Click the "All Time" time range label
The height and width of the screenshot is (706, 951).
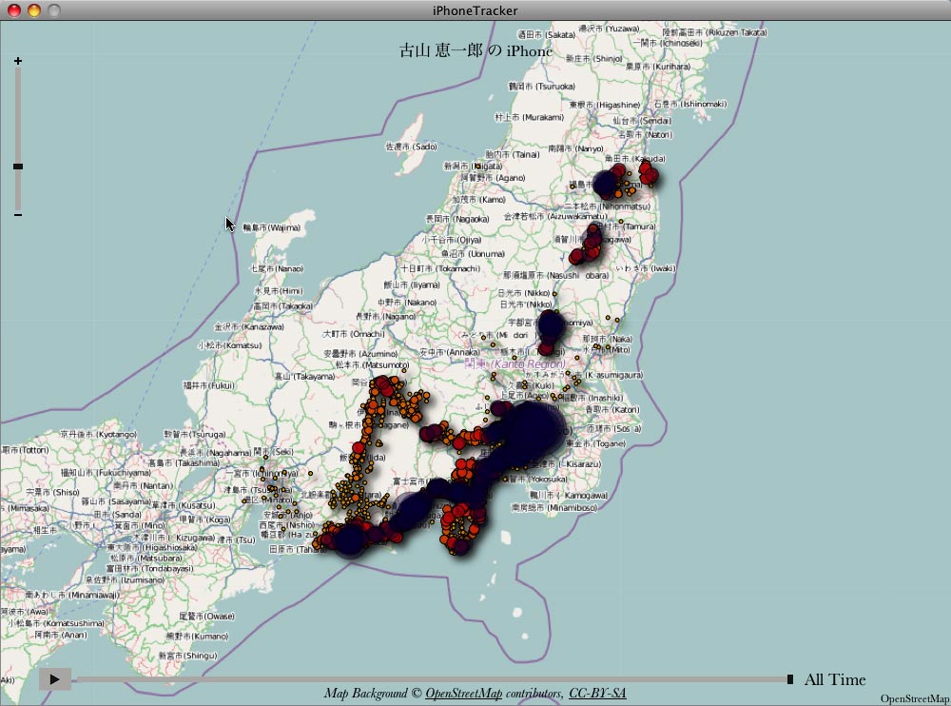coord(835,679)
